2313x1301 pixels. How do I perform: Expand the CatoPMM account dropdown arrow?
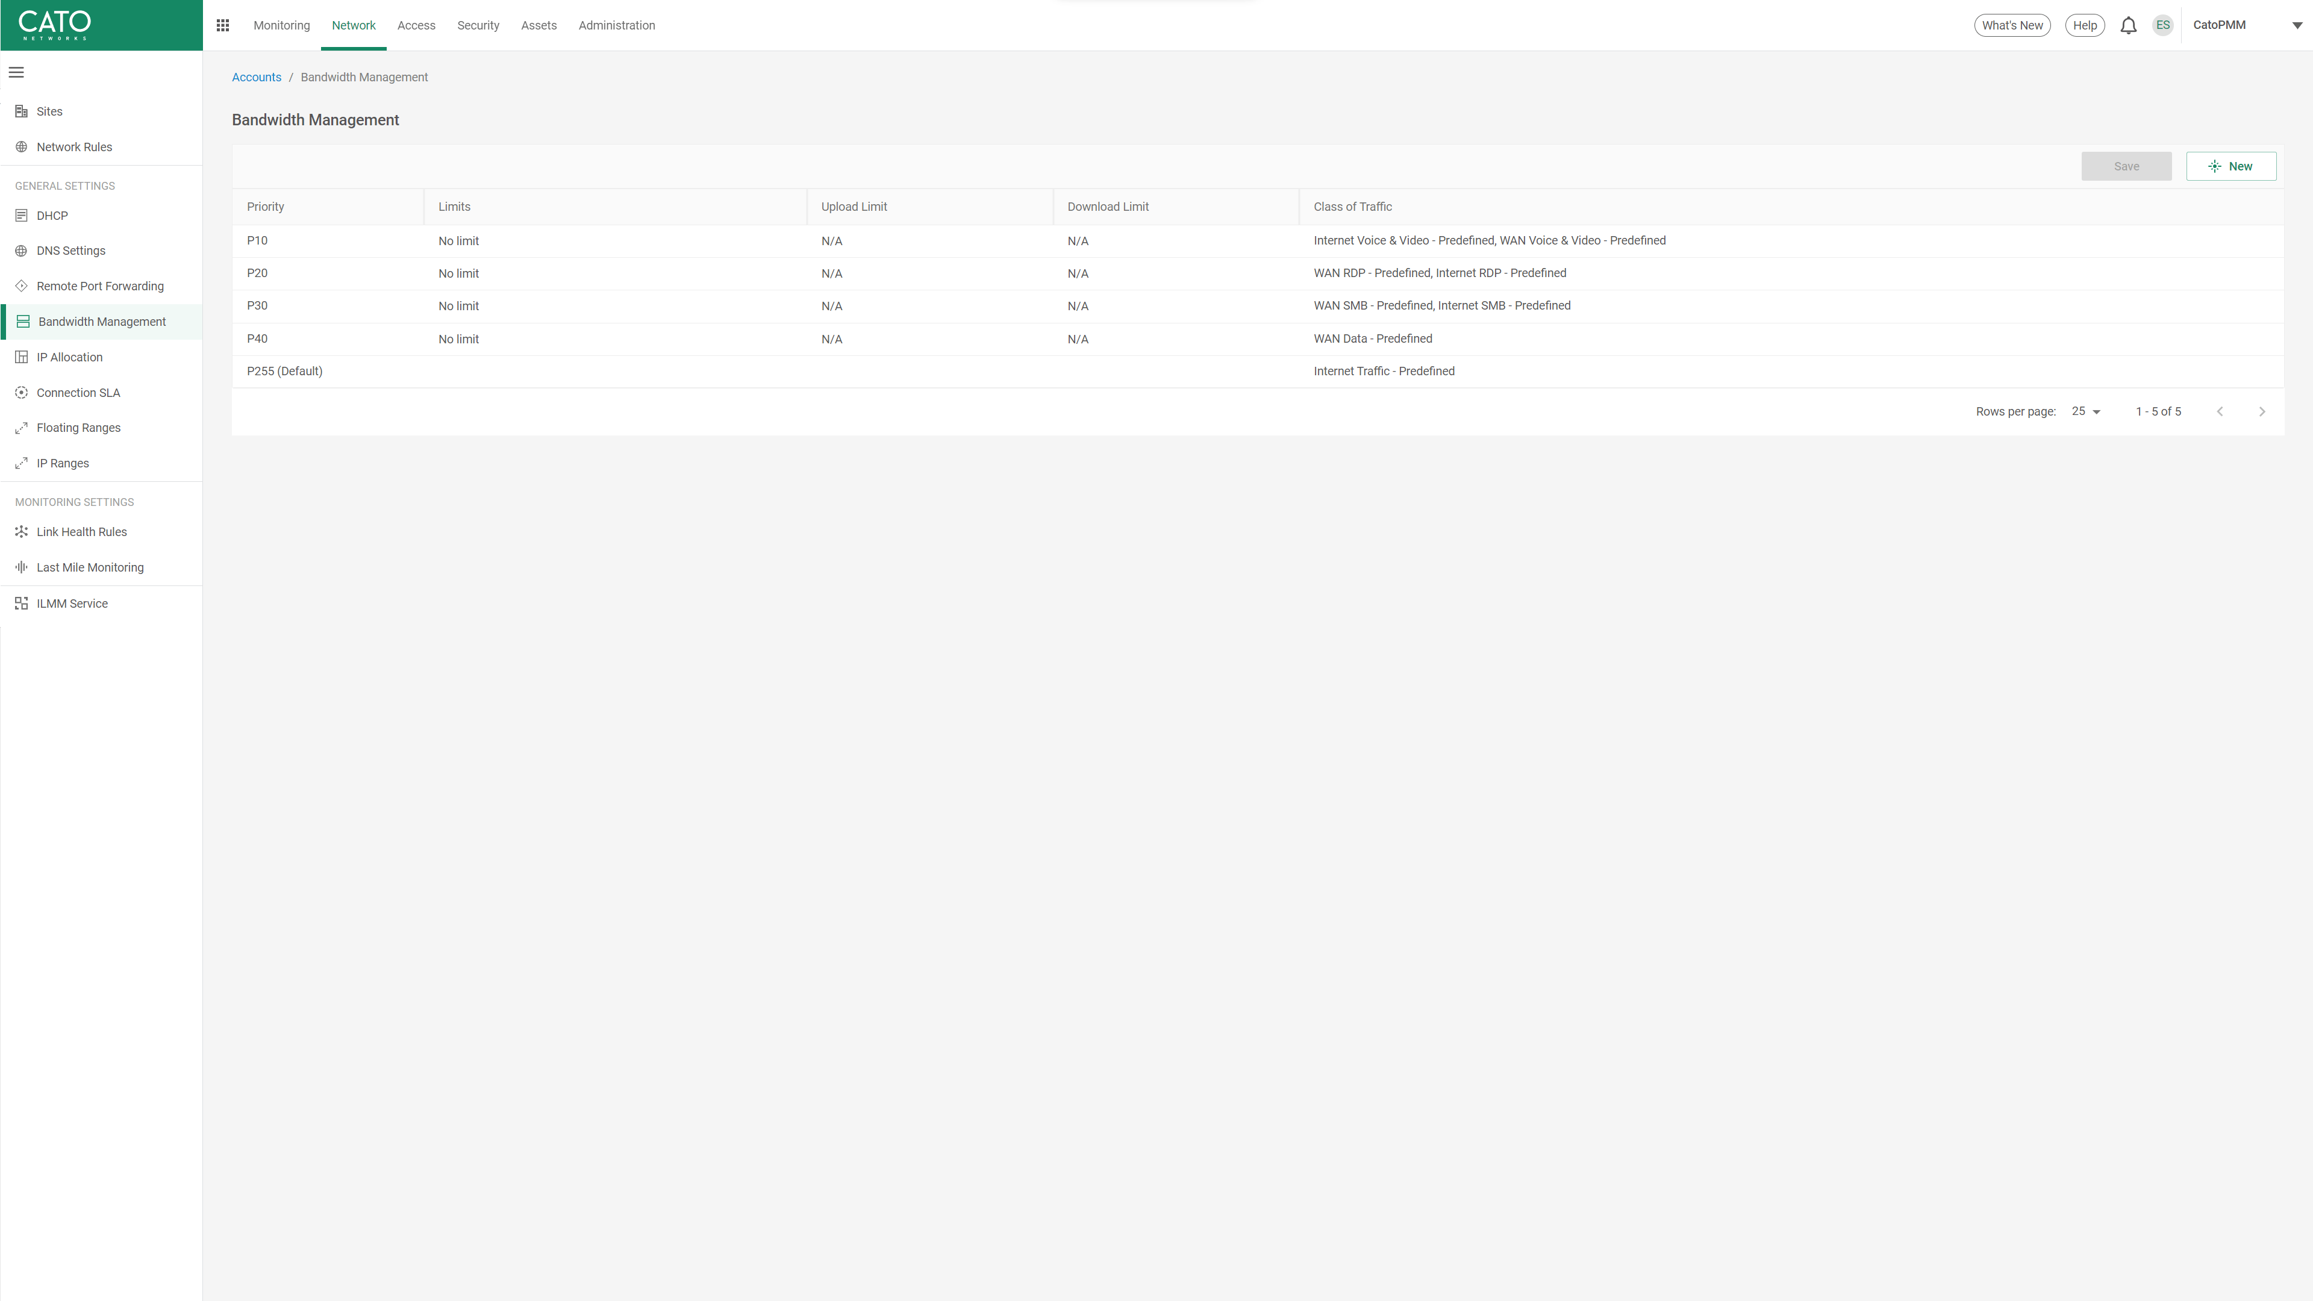coord(2297,25)
